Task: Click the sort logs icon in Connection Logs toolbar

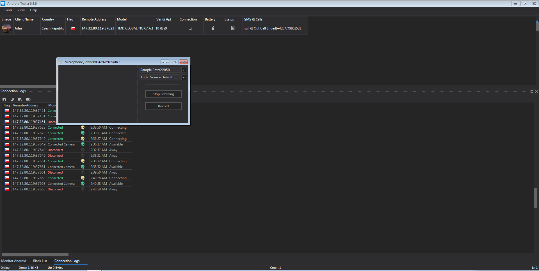Action: tap(4, 99)
